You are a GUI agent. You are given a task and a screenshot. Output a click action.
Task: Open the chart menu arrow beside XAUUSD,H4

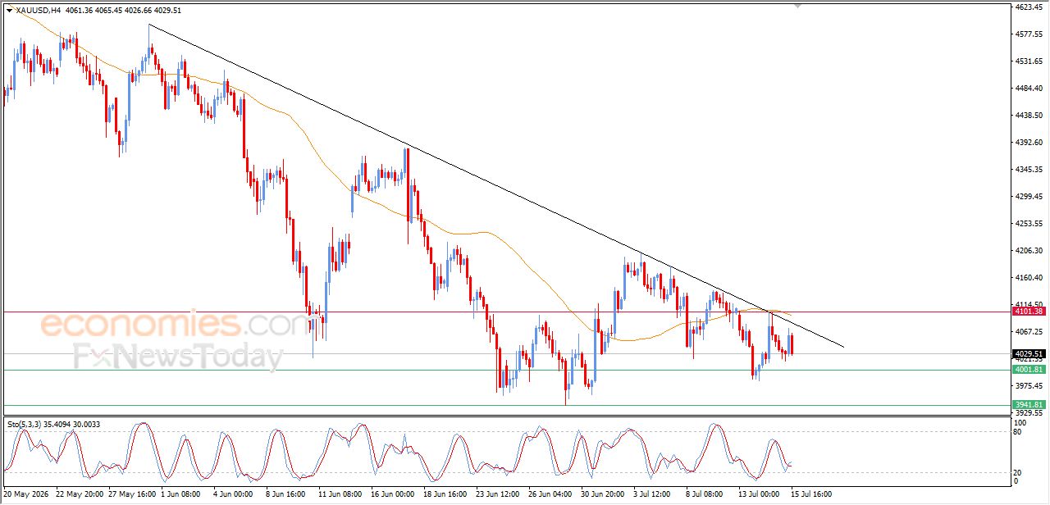click(x=9, y=10)
